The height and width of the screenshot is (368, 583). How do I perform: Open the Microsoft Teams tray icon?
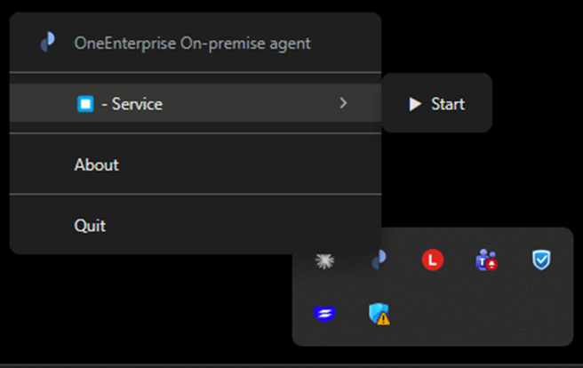pos(485,260)
